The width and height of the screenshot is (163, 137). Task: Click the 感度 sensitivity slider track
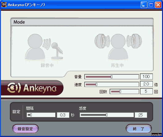coord(107,115)
